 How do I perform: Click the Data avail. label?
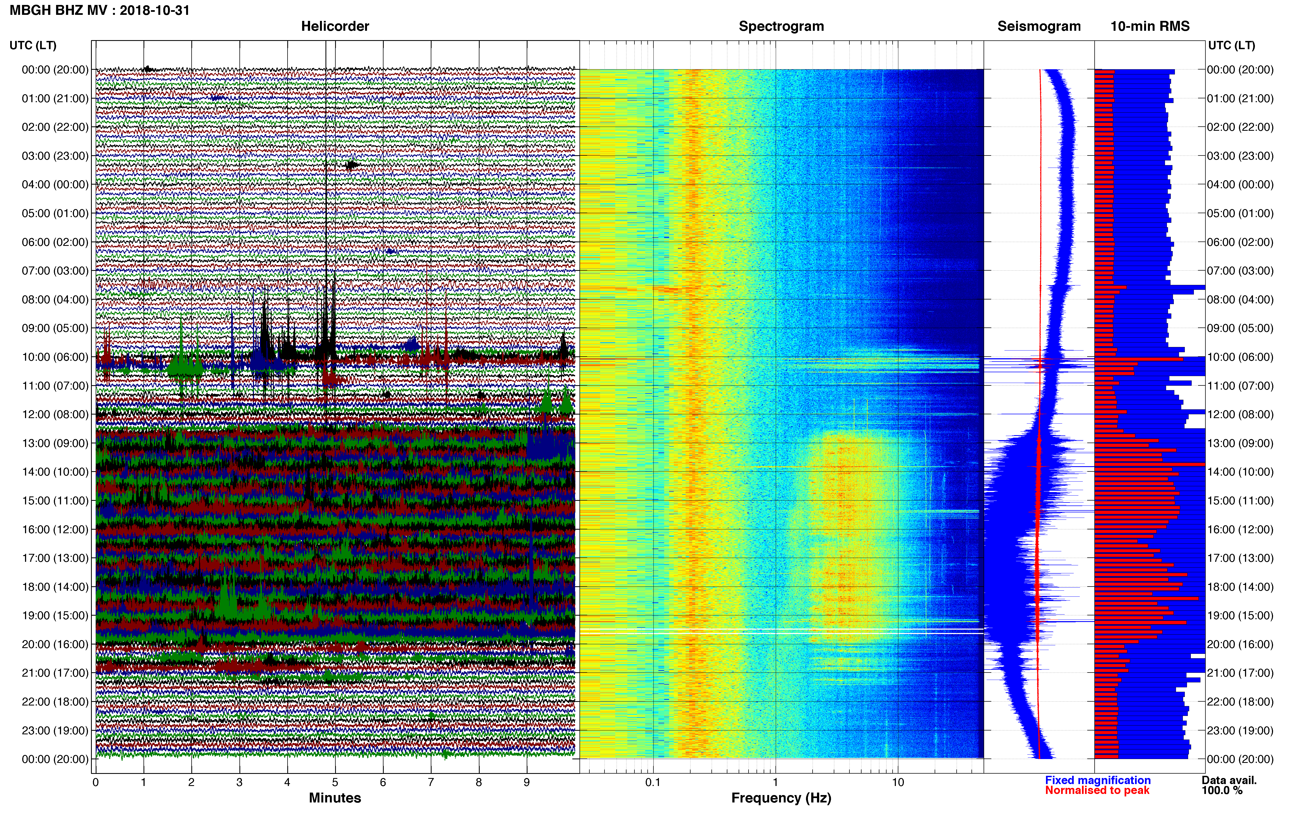click(1229, 780)
